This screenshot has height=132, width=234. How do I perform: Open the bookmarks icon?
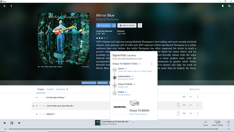(223, 6)
